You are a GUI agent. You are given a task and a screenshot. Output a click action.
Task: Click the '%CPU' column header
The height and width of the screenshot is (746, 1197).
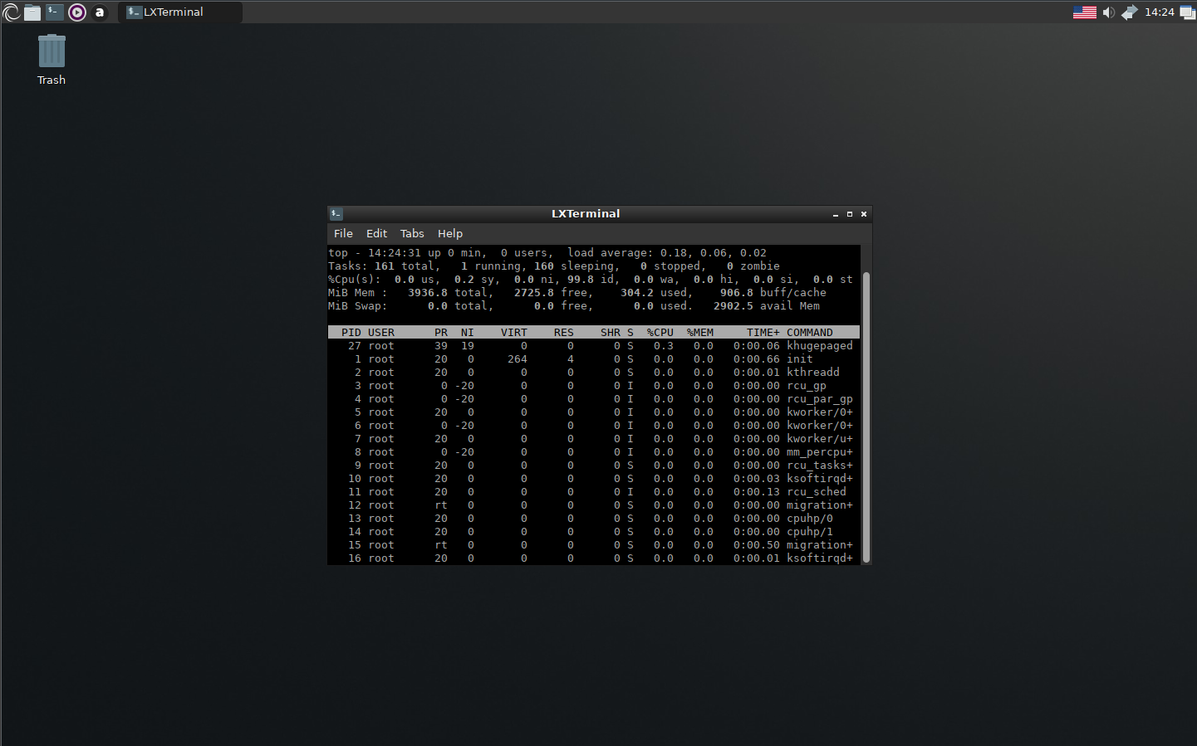tap(660, 333)
